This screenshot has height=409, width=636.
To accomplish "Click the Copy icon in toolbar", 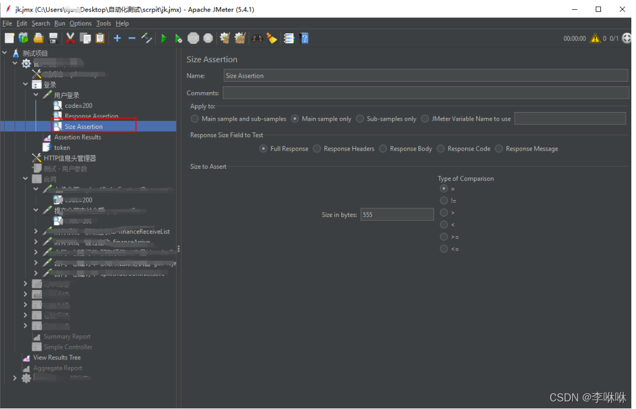I will (x=85, y=38).
